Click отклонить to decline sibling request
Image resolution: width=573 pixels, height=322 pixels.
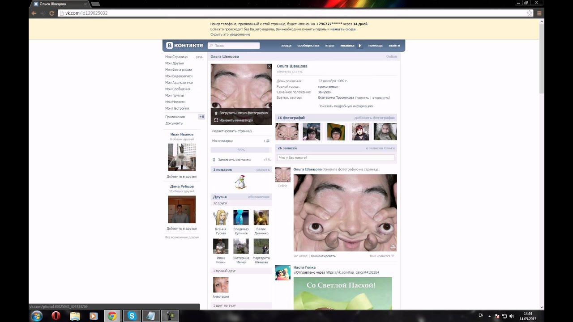coord(381,97)
